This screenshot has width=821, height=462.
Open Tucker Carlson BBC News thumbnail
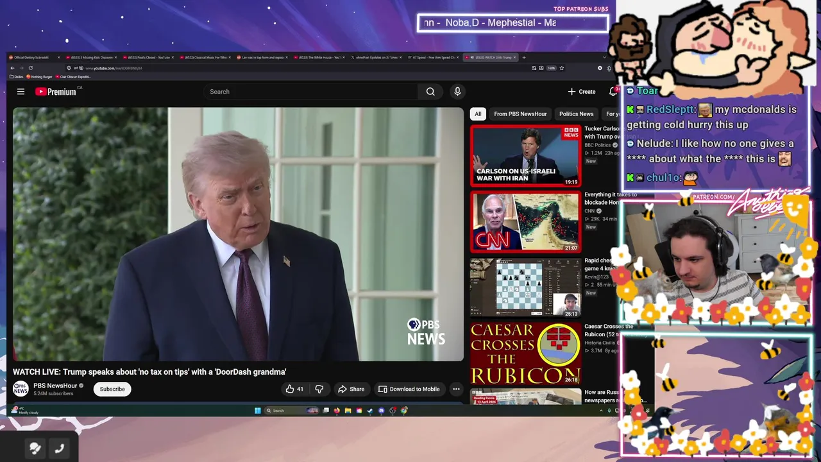(525, 155)
